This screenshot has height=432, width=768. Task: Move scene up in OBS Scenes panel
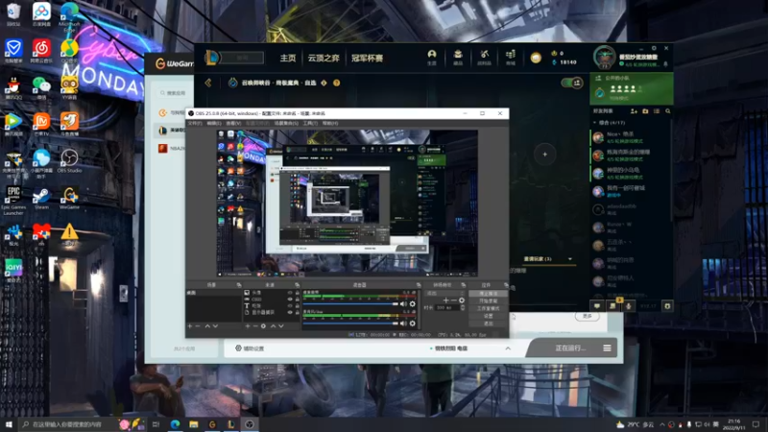point(207,326)
